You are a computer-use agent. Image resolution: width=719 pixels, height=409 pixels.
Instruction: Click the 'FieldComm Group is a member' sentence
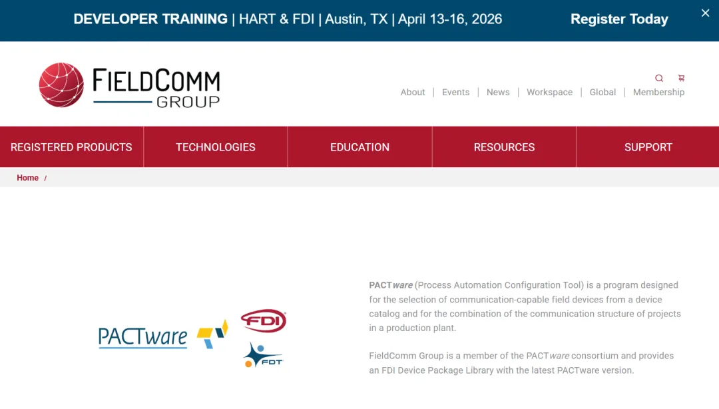pos(521,363)
